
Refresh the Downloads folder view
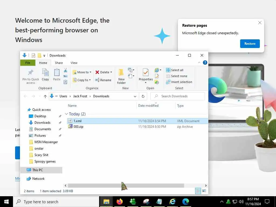point(143,96)
